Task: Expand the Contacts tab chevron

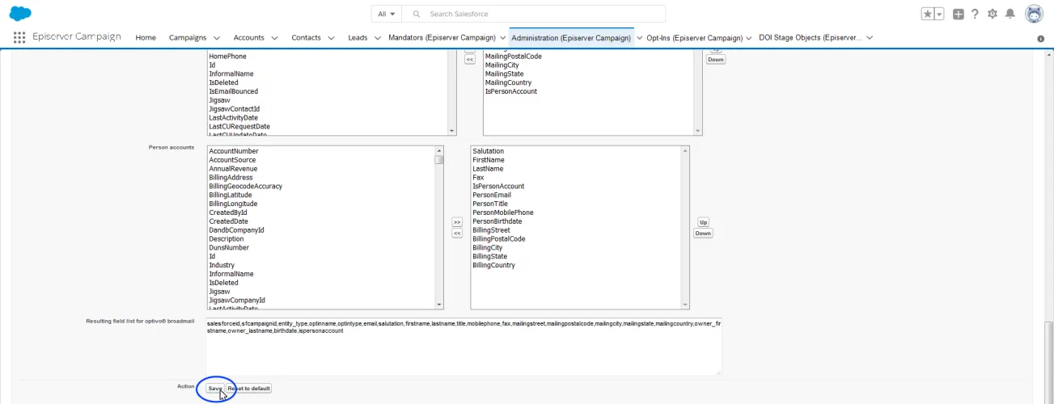Action: (332, 38)
